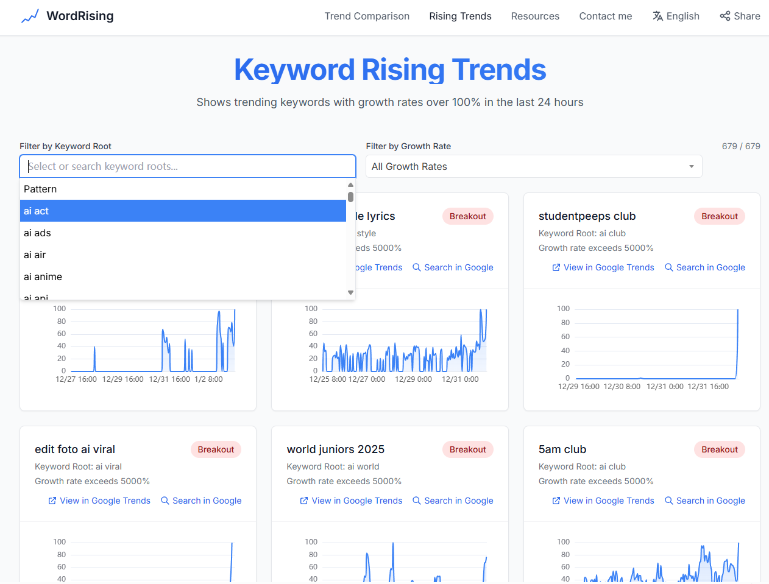Image resolution: width=769 pixels, height=584 pixels.
Task: Choose the 'ai ads' keyword root
Action: [x=183, y=233]
